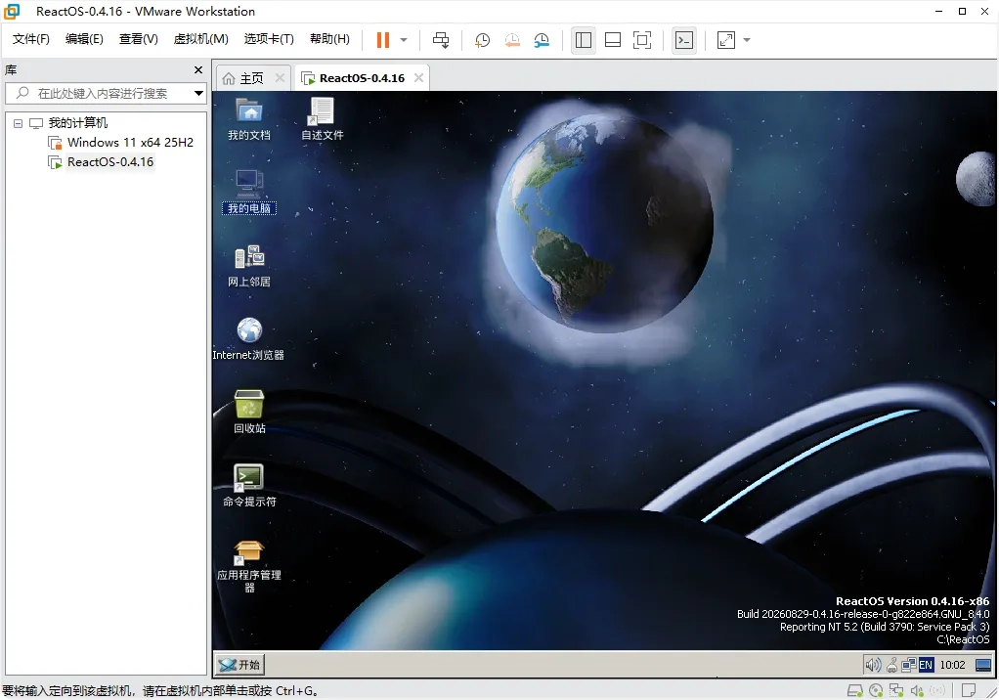999x700 pixels.
Task: Select 命令提示符 desktop icon
Action: 249,485
